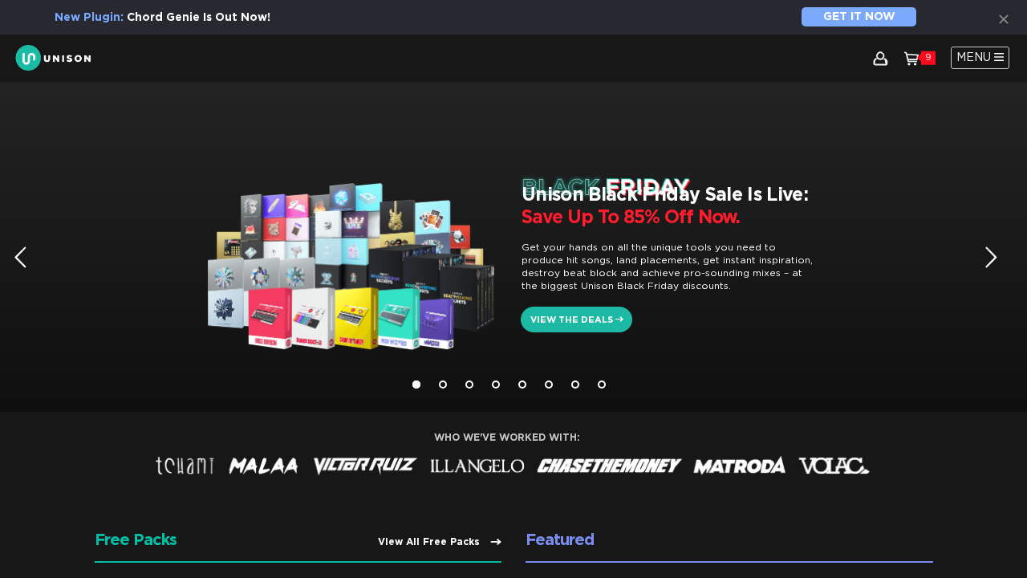This screenshot has height=578, width=1027.
Task: Dismiss the Chord Genie announcement banner
Action: [x=1003, y=18]
